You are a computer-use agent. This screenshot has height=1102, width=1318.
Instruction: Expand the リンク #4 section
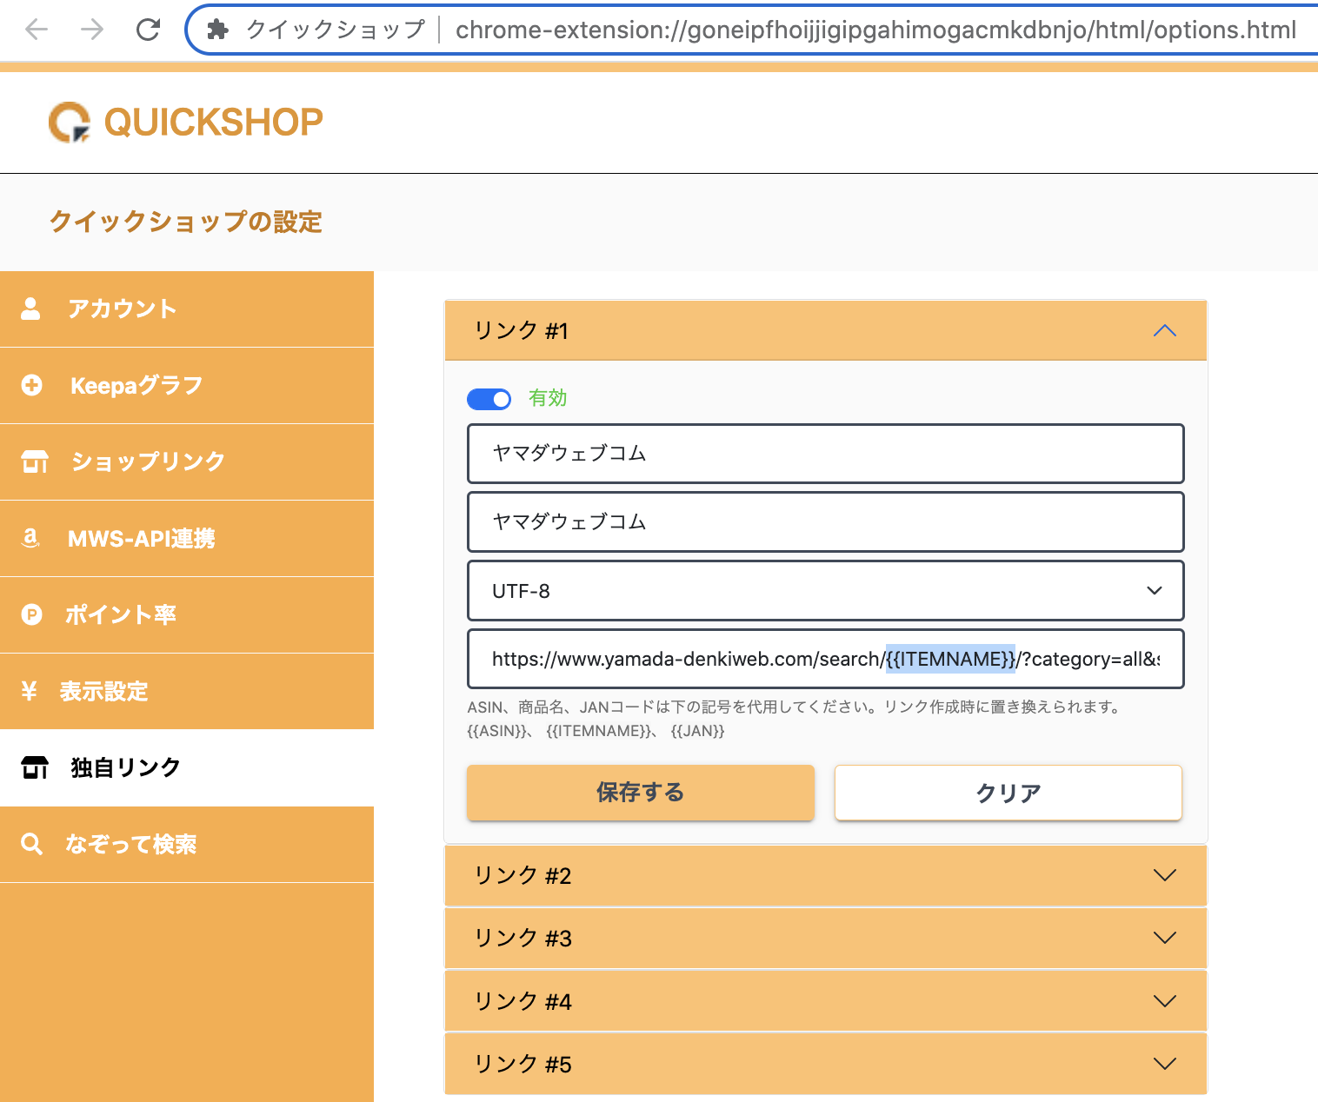(826, 1001)
